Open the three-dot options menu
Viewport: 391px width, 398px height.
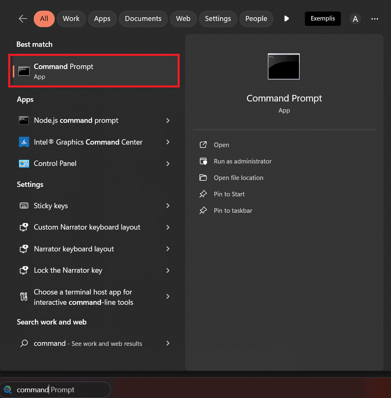pos(375,19)
